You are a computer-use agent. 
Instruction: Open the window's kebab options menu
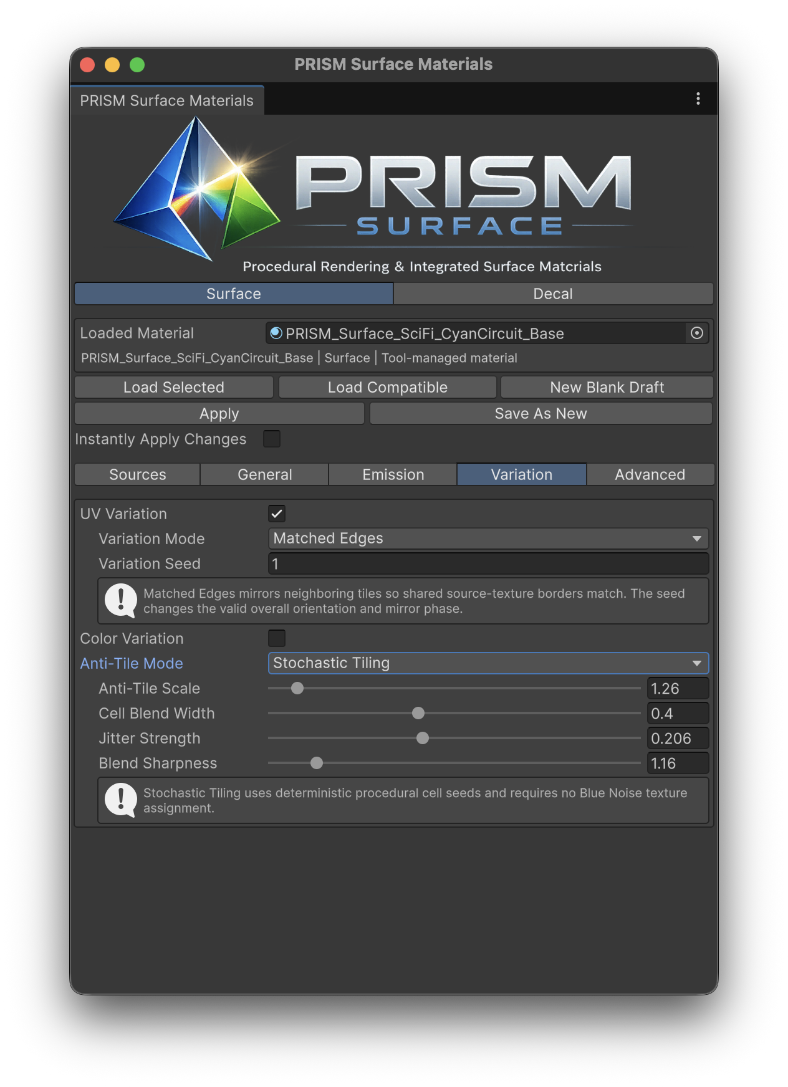coord(698,99)
